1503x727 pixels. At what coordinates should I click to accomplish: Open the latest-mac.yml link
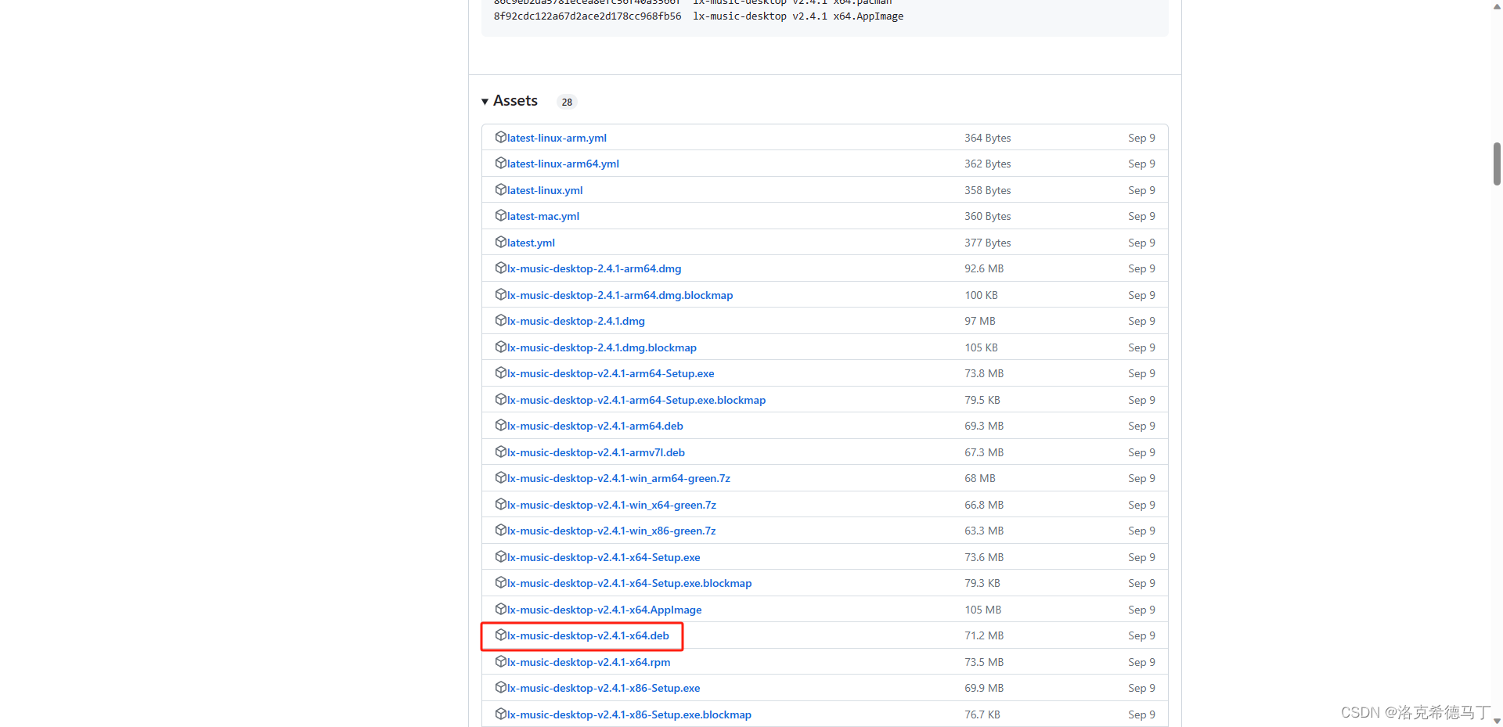[543, 216]
